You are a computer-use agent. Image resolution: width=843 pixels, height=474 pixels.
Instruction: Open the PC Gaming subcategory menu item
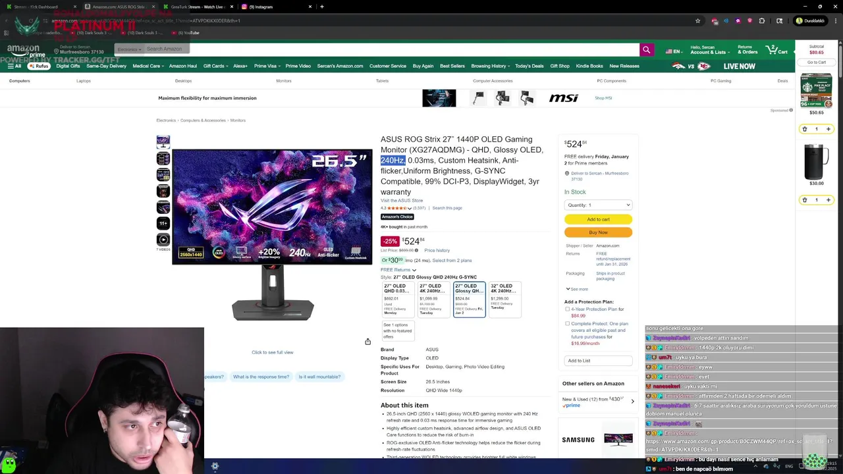pos(721,81)
